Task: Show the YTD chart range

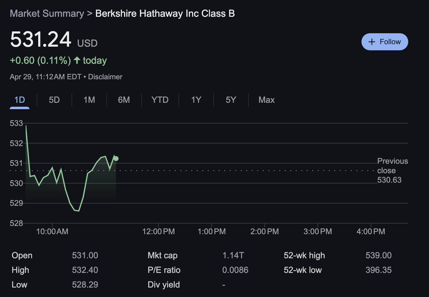Action: (x=160, y=100)
